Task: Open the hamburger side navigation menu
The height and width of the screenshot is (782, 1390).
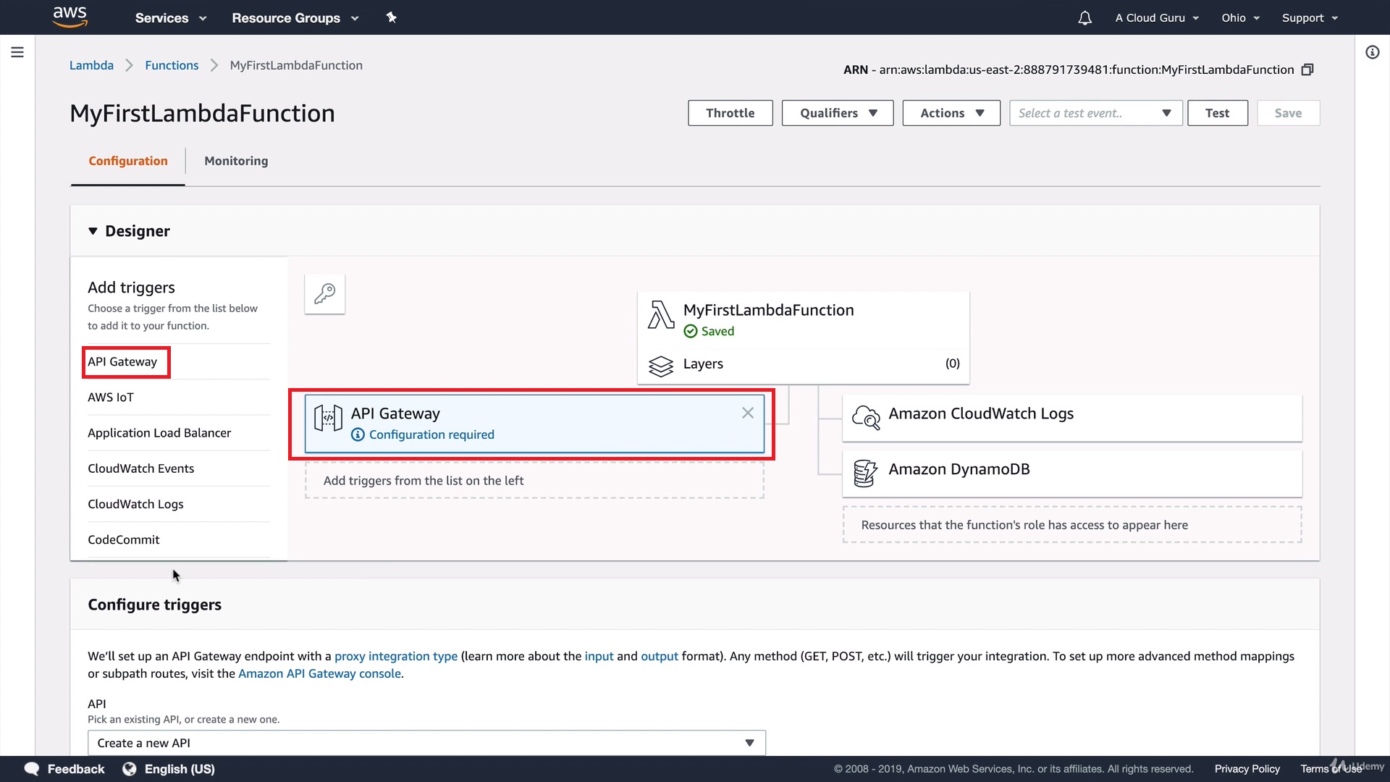Action: (17, 52)
